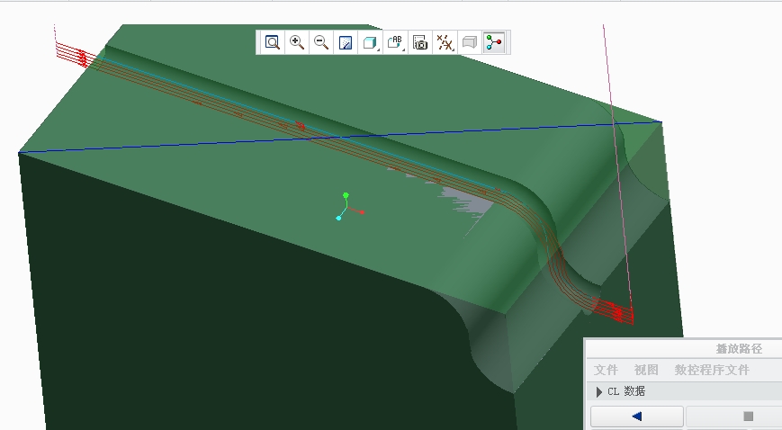Expand the CL 数据 section

pos(599,391)
